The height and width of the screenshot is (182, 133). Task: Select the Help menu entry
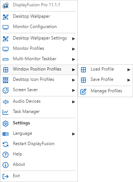pos(39,154)
